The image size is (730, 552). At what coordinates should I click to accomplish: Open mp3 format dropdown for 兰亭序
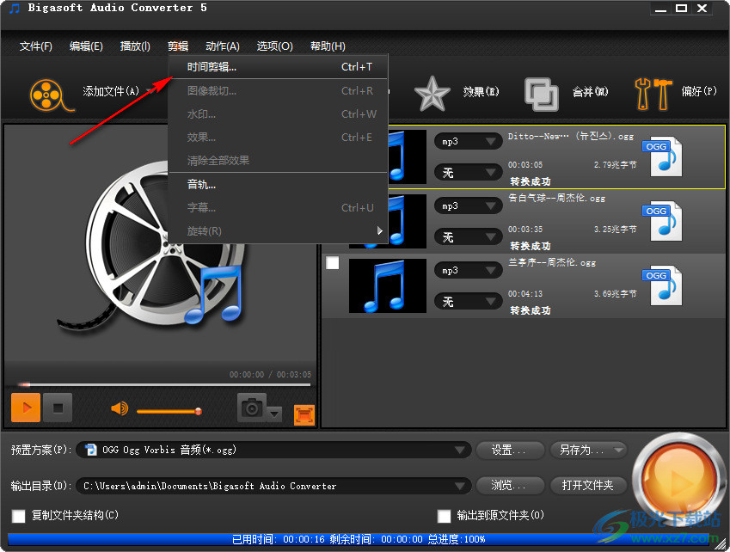468,271
